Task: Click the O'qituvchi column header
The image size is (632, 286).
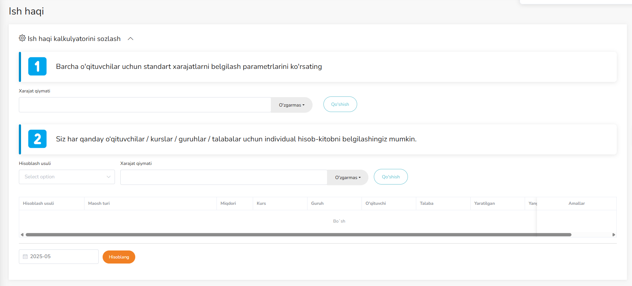Action: pyautogui.click(x=376, y=203)
